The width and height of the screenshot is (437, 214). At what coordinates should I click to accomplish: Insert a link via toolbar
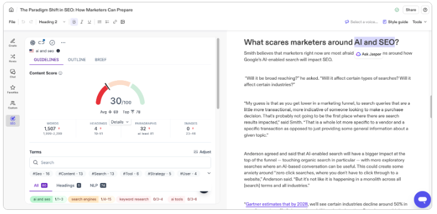[115, 22]
